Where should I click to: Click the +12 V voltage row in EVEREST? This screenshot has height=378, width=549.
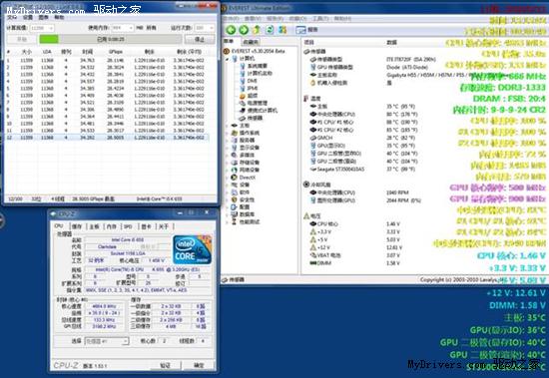(357, 247)
